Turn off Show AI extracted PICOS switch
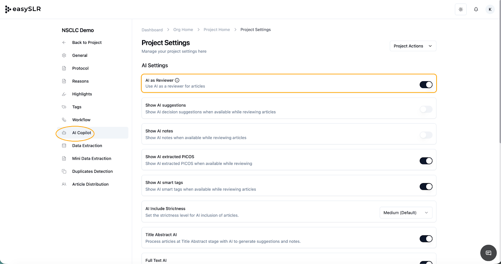This screenshot has width=501, height=264. tap(426, 161)
